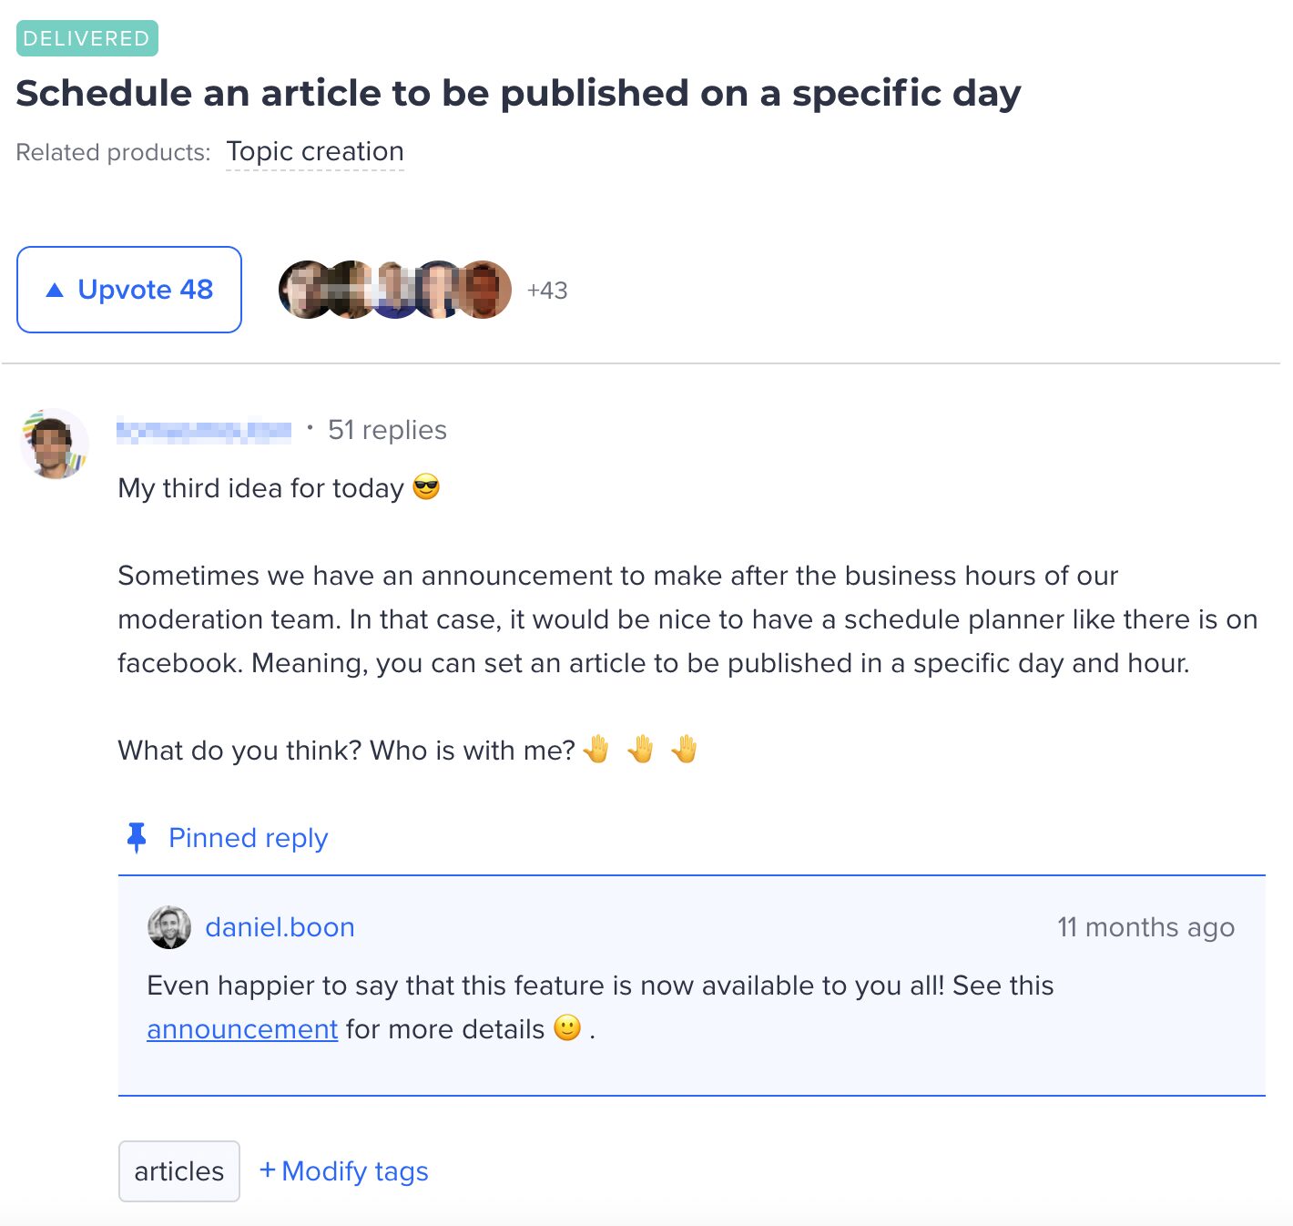1293x1226 pixels.
Task: Follow the announcement hyperlink
Action: pyautogui.click(x=242, y=1029)
